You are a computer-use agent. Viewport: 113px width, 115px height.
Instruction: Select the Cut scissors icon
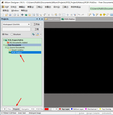point(49,15)
